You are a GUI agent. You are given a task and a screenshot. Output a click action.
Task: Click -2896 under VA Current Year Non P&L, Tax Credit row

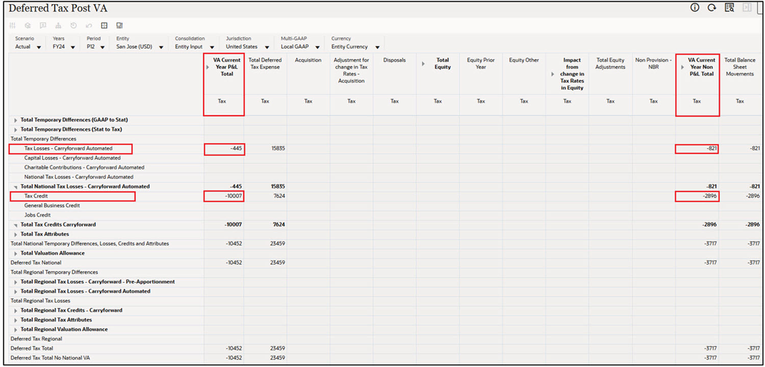click(x=697, y=196)
